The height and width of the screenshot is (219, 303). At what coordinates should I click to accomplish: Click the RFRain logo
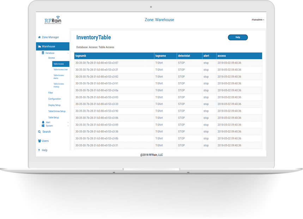pos(53,20)
